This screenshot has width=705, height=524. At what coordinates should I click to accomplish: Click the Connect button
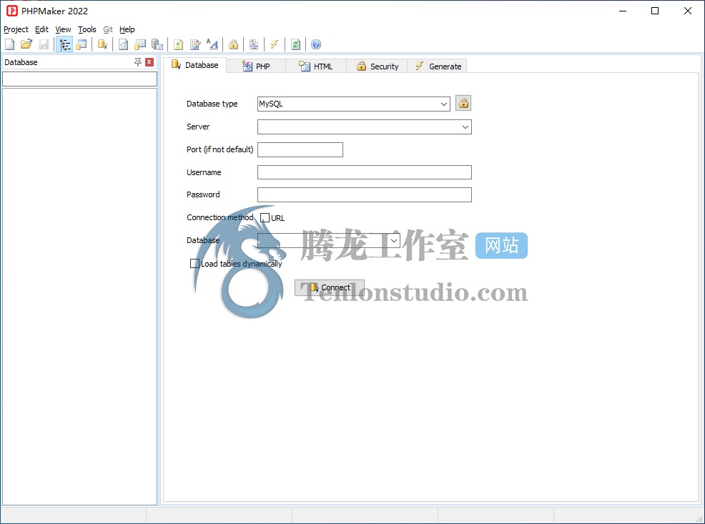pos(329,287)
